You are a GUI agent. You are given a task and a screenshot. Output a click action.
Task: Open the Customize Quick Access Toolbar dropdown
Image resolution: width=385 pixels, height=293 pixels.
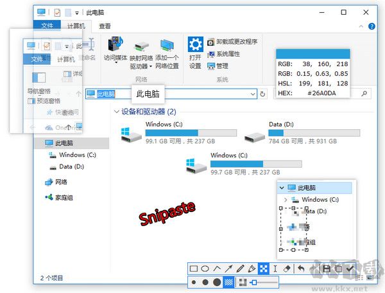tap(77, 13)
